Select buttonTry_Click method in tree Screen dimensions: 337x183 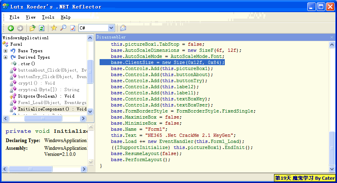(x=52, y=77)
